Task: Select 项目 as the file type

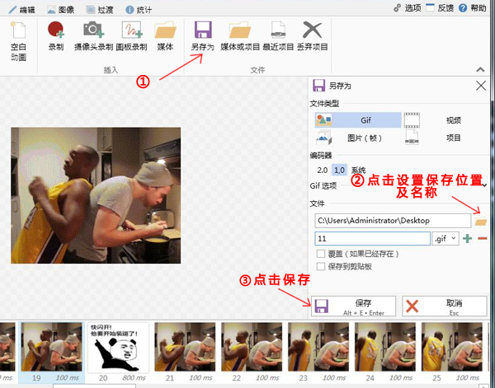Action: pos(445,138)
